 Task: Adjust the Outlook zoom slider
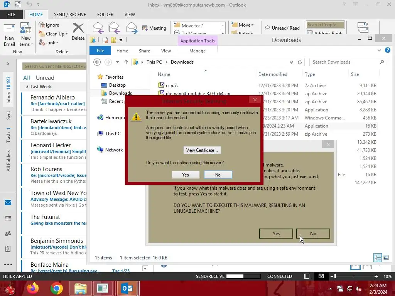(x=335, y=276)
